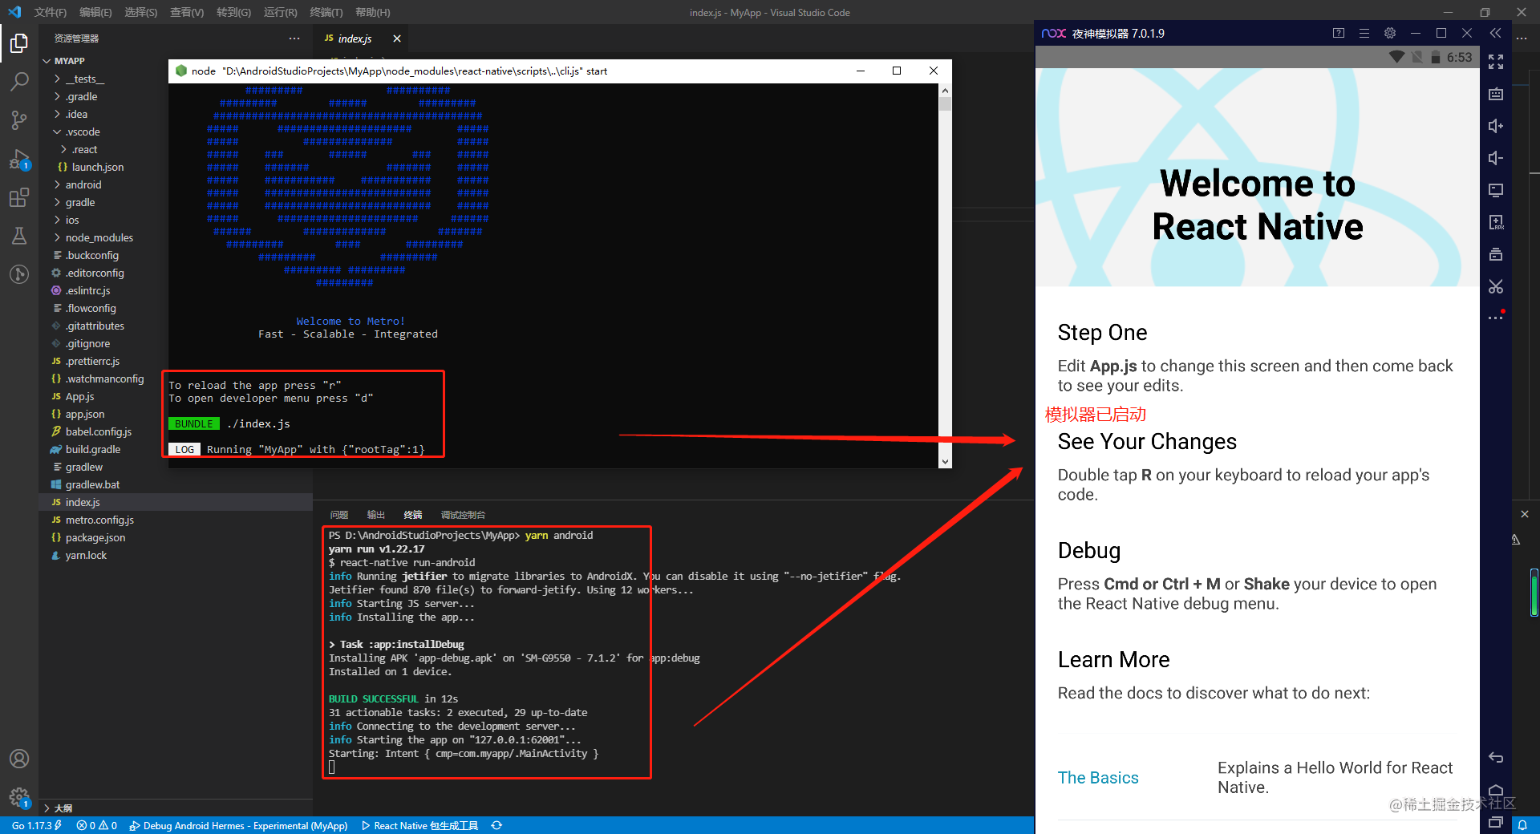
Task: Open babel.config.js file
Action: [x=98, y=431]
